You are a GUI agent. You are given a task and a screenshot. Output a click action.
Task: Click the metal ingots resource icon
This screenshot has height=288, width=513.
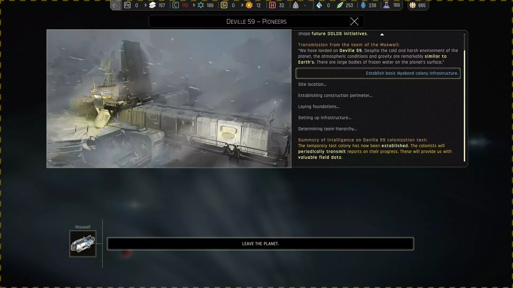(152, 5)
